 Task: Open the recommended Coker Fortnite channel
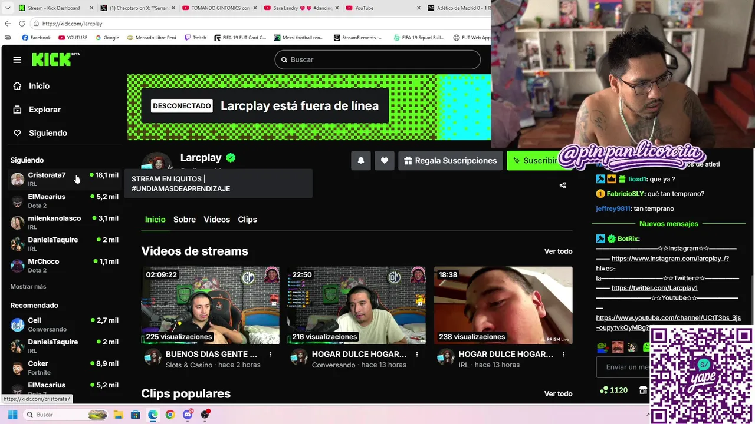pos(64,367)
